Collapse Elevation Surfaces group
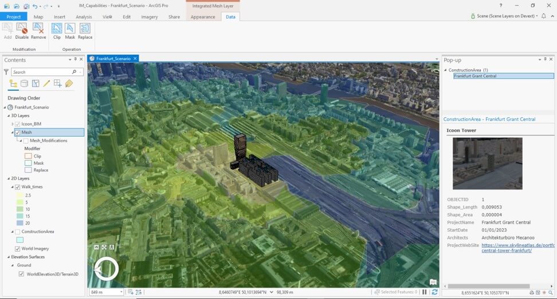The height and width of the screenshot is (299, 557). [9, 257]
